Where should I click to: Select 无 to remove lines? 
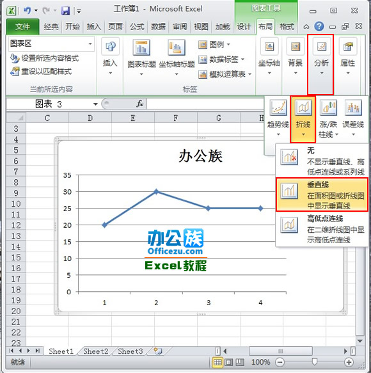click(322, 161)
